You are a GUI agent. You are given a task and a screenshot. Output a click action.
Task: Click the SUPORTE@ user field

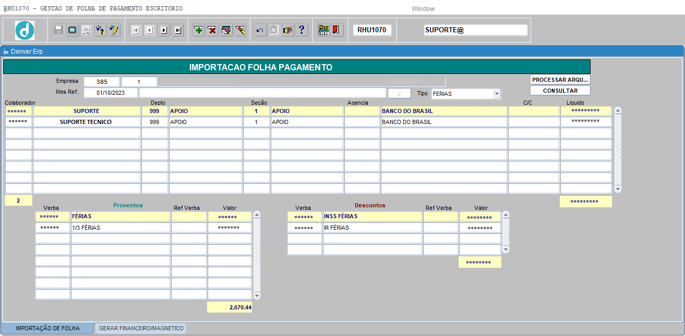point(475,30)
